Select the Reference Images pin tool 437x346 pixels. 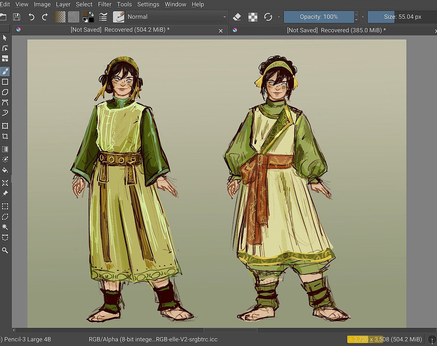tap(5, 193)
